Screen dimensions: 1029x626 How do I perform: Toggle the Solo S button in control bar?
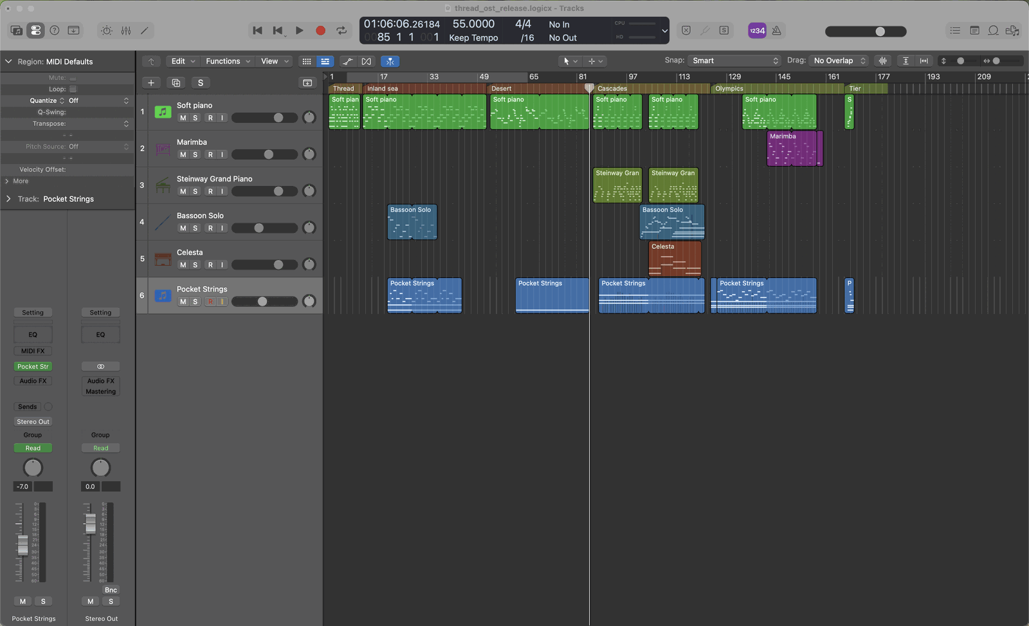724,30
